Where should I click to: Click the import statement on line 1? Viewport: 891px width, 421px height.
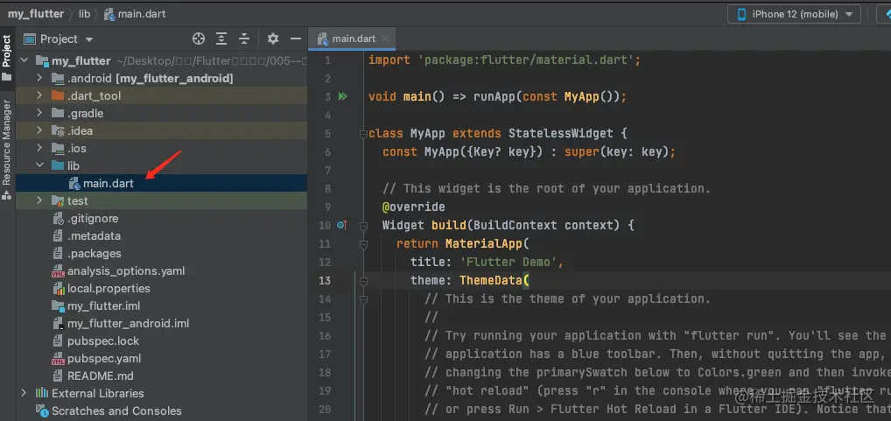point(505,60)
